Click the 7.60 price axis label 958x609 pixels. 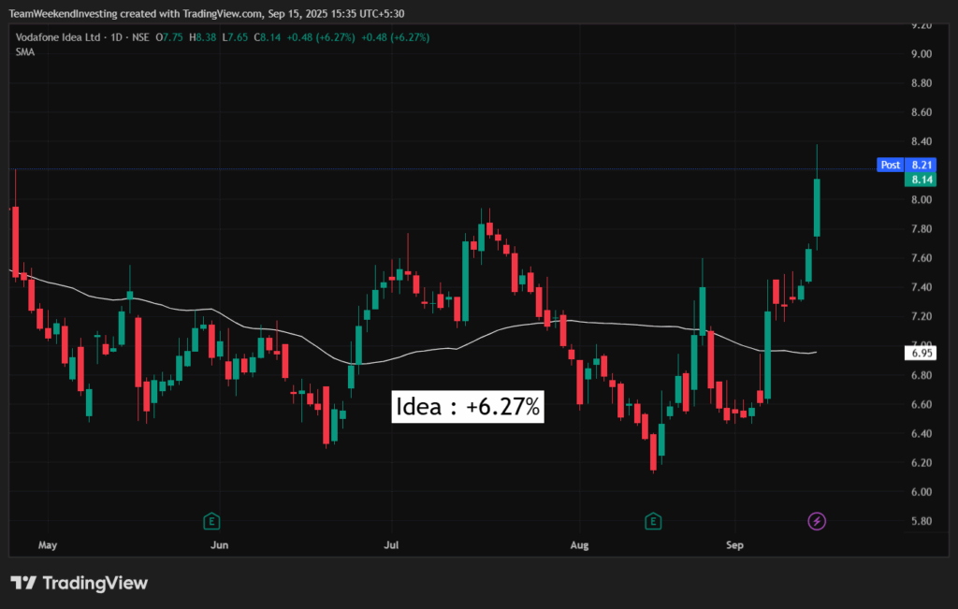click(922, 258)
